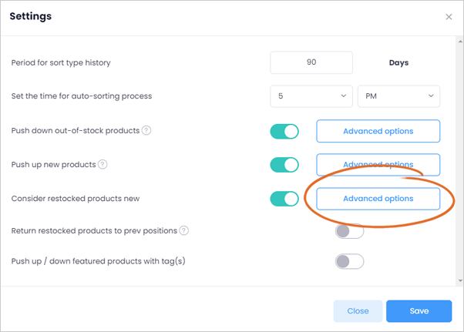Close the Settings dialog with the X
This screenshot has height=332, width=464.
(x=449, y=17)
